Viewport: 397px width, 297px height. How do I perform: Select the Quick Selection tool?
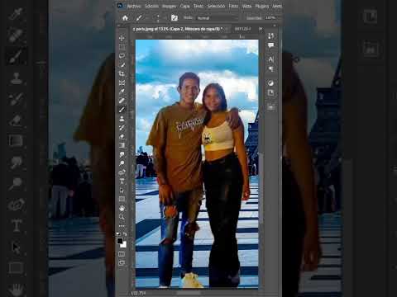click(x=122, y=65)
